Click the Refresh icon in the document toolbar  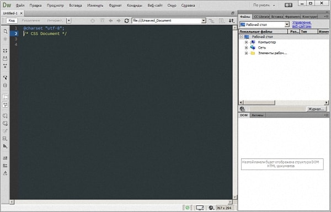[x=126, y=20]
